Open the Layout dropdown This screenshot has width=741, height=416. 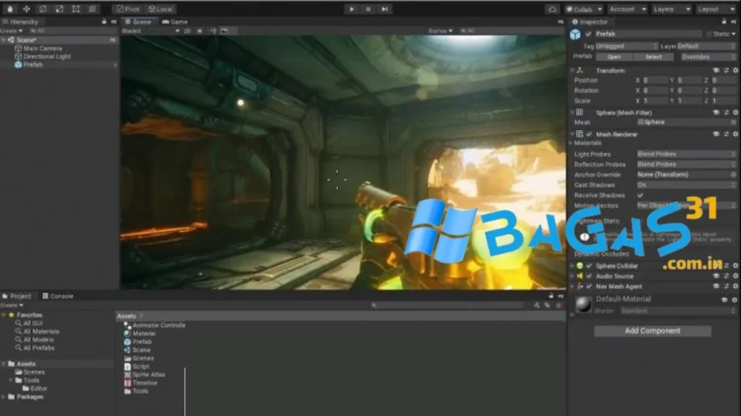pyautogui.click(x=716, y=9)
